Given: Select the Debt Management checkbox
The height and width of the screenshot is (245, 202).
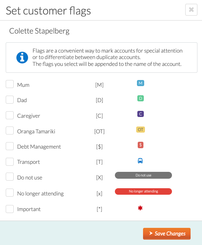Looking at the screenshot, I should pyautogui.click(x=10, y=146).
